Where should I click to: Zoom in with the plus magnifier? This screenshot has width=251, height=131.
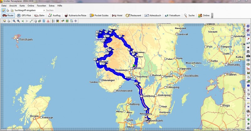tap(18, 21)
